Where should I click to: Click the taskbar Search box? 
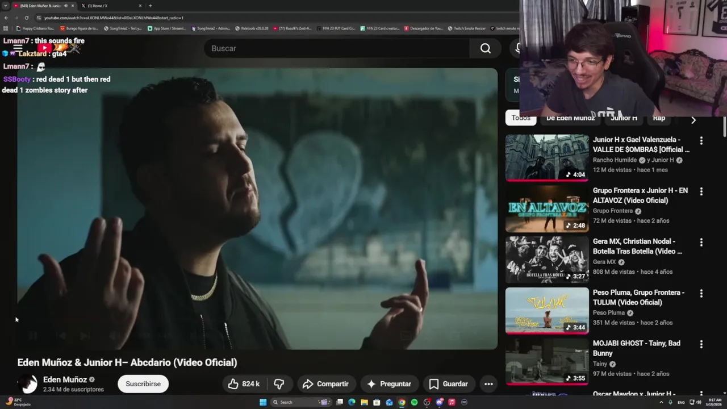coord(301,402)
